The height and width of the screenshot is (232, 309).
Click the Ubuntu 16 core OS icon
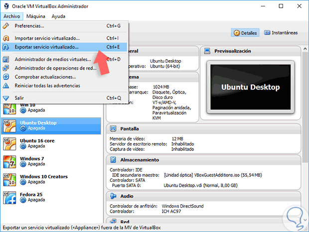tap(9, 144)
